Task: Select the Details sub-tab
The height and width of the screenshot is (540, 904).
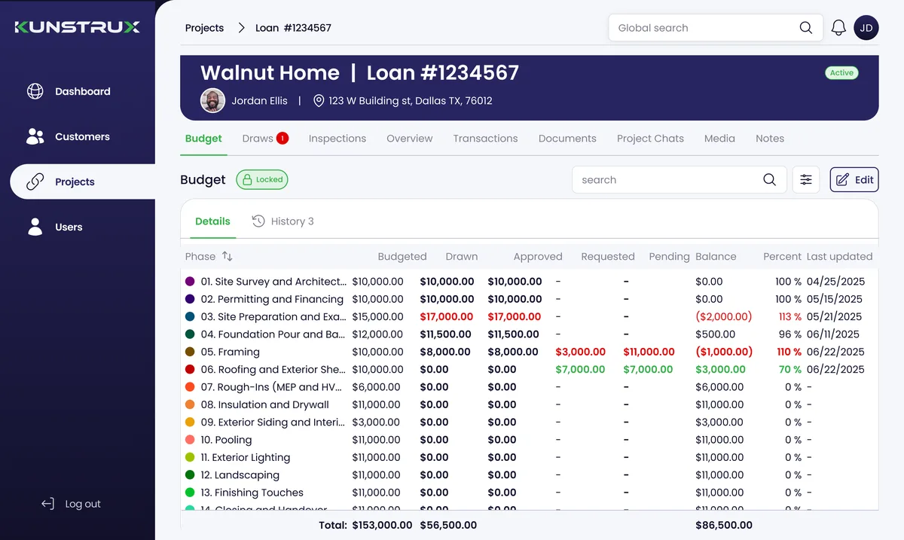Action: coord(212,221)
